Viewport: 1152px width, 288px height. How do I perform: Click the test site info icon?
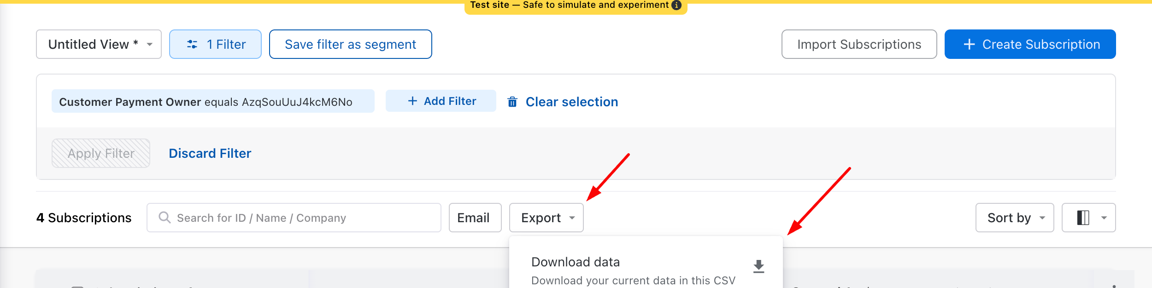coord(676,5)
